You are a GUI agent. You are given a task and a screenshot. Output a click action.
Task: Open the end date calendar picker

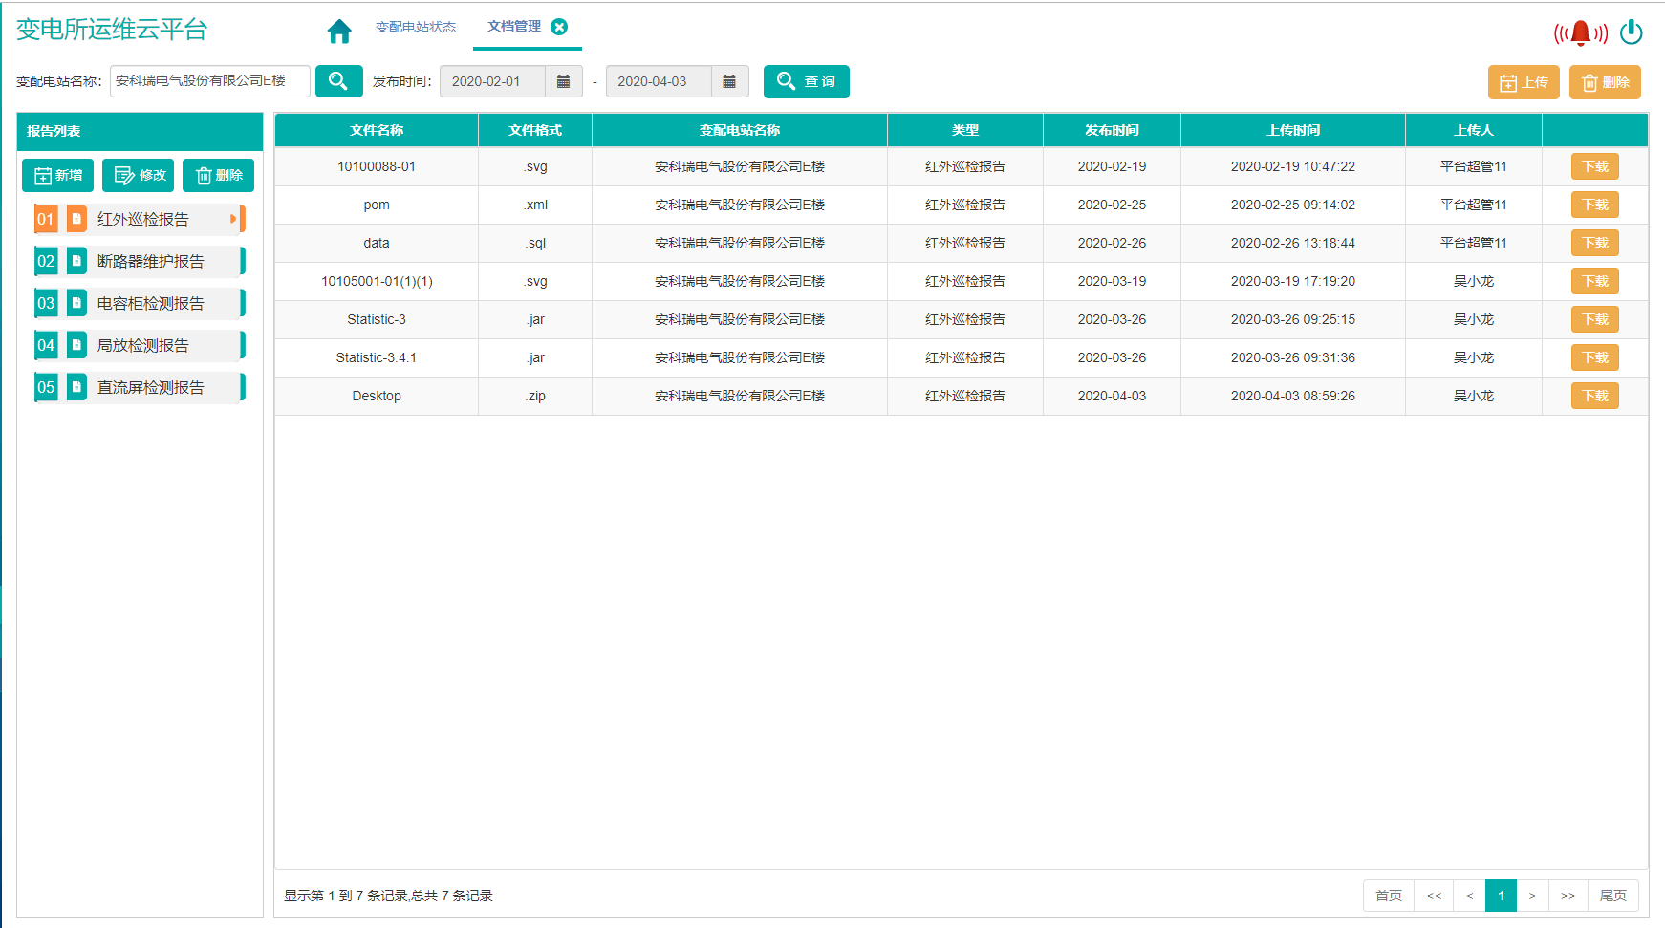click(x=729, y=81)
